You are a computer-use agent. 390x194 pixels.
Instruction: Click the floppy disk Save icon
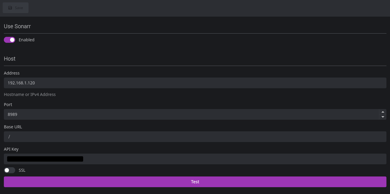point(10,8)
